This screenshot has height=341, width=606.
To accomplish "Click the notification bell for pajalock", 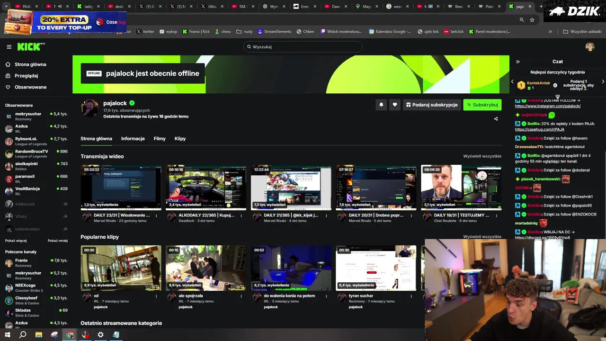I will click(x=381, y=105).
